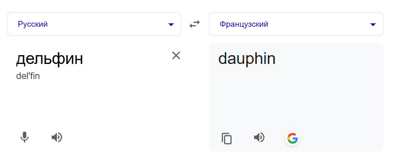
Task: Swap the source and target languages
Action: [x=194, y=24]
